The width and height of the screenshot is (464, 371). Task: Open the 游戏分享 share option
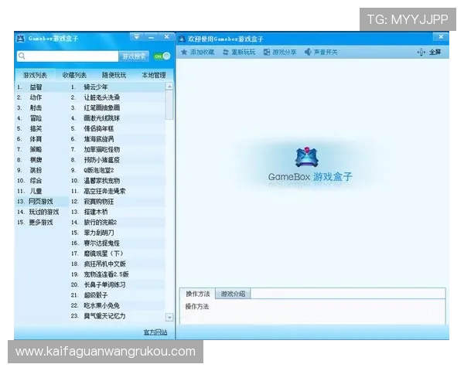[x=280, y=52]
